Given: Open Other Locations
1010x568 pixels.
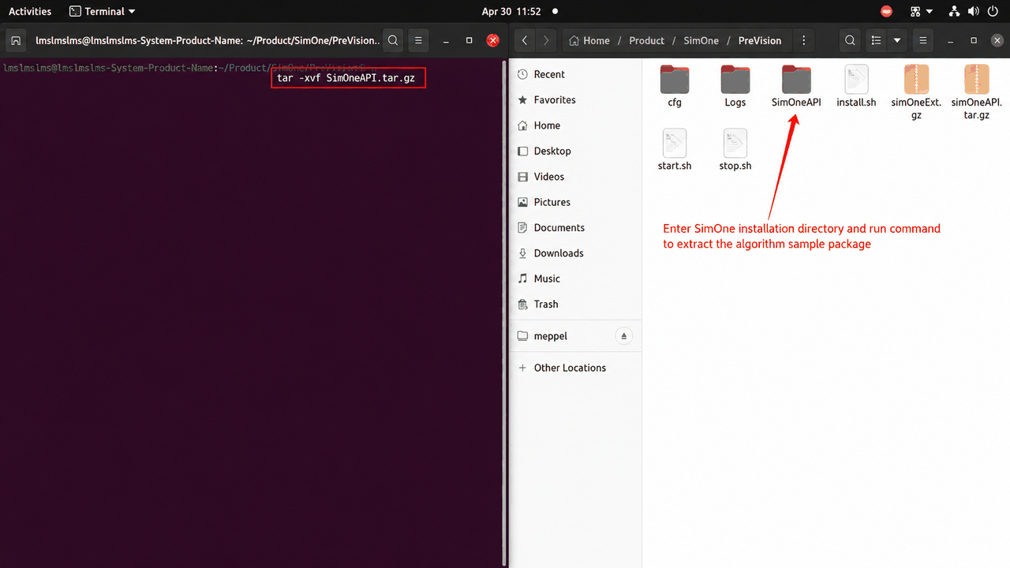Looking at the screenshot, I should [x=575, y=368].
